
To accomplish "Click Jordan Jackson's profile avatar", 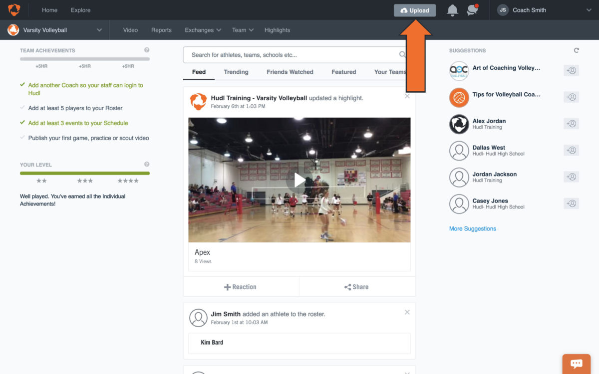I will pyautogui.click(x=459, y=178).
